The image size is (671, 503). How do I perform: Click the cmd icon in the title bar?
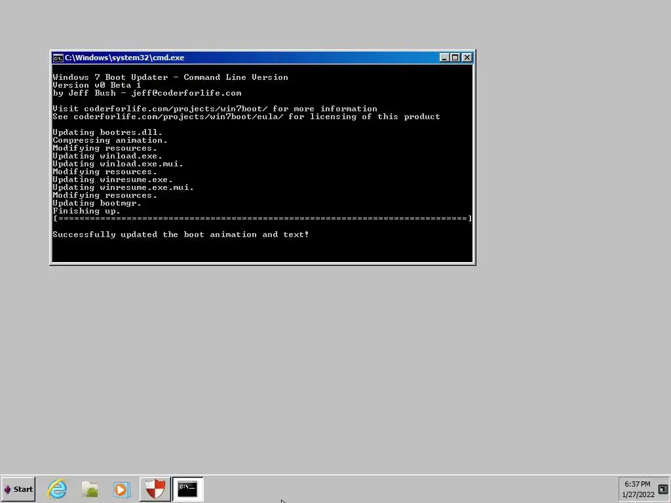click(x=58, y=58)
